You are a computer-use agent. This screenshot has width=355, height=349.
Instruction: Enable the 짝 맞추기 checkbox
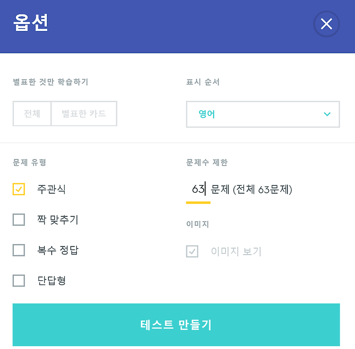[19, 219]
